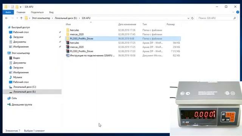Sort by the Тип column header

(x=144, y=24)
